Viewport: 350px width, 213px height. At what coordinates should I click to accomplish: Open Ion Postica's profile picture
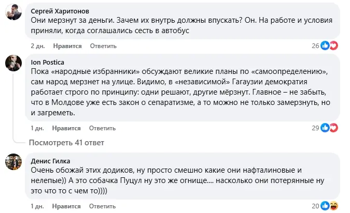tap(13, 63)
